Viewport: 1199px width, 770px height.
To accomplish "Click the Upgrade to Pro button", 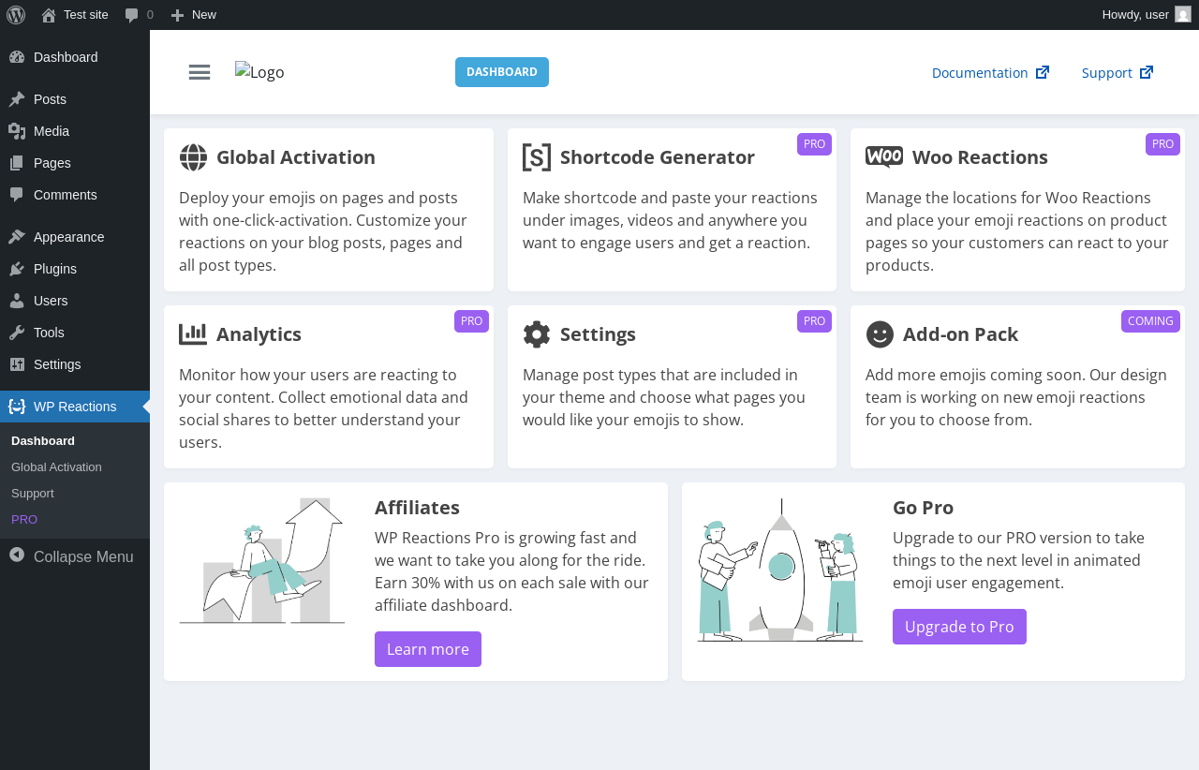I will pyautogui.click(x=959, y=627).
